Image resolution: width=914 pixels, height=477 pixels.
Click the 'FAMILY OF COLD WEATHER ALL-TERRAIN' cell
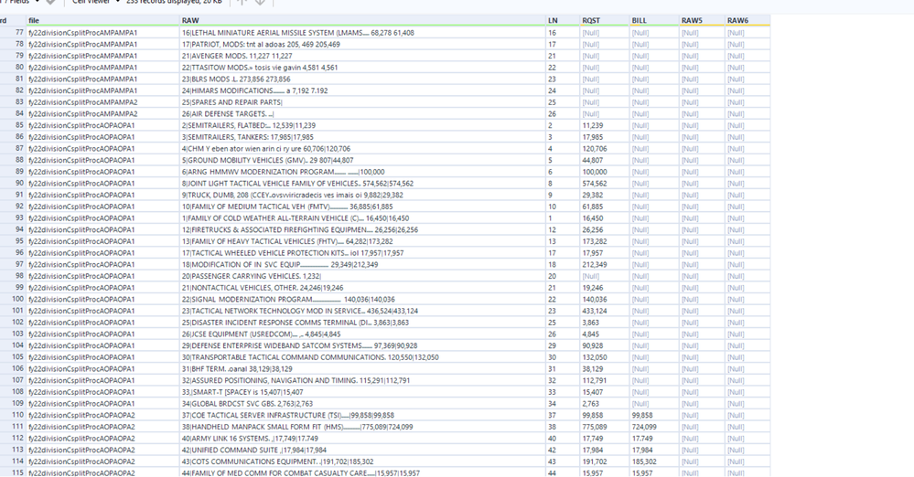(362, 218)
